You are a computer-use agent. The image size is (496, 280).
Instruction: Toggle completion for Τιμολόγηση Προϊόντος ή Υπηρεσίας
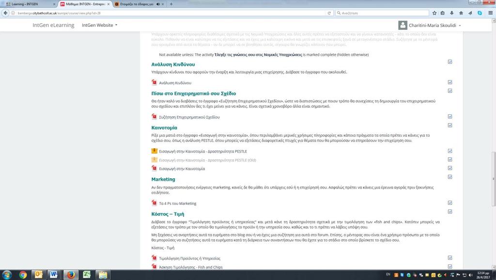click(x=450, y=258)
